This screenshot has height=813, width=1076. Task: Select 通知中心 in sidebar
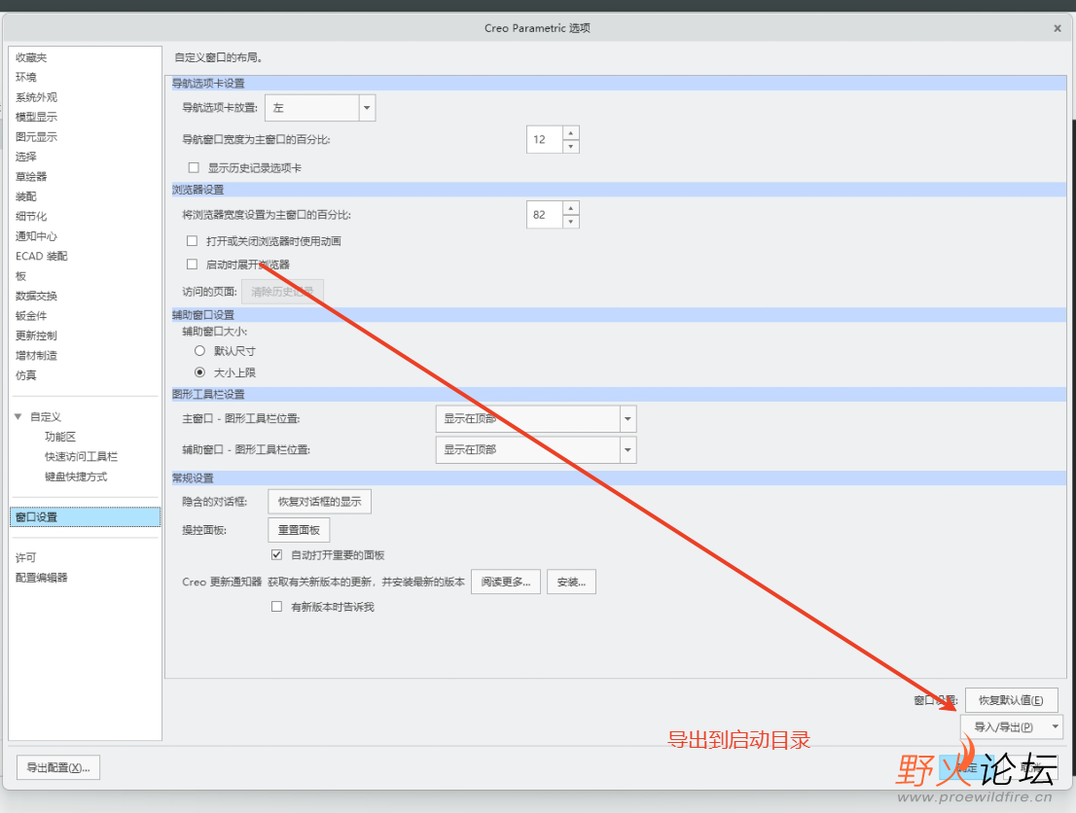click(x=36, y=236)
